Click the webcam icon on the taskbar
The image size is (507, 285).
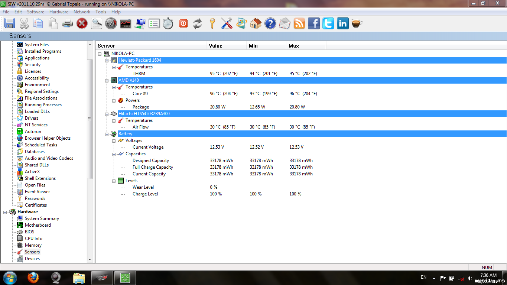pos(56,278)
